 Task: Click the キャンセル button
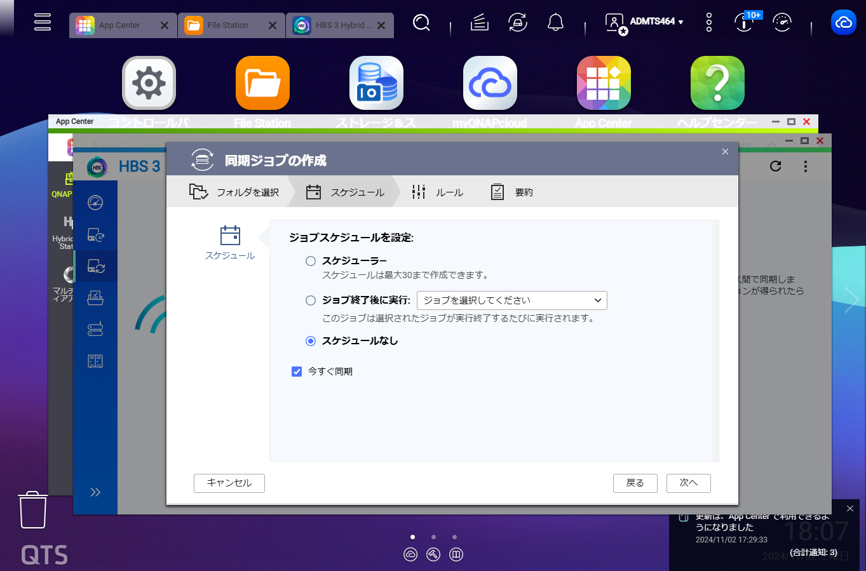[229, 483]
